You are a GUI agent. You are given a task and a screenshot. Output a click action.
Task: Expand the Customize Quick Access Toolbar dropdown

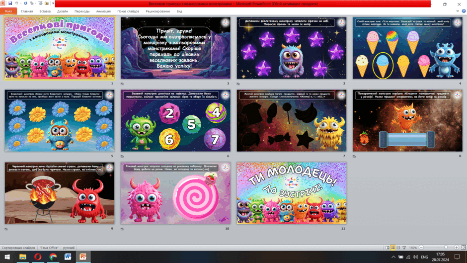(x=53, y=3)
